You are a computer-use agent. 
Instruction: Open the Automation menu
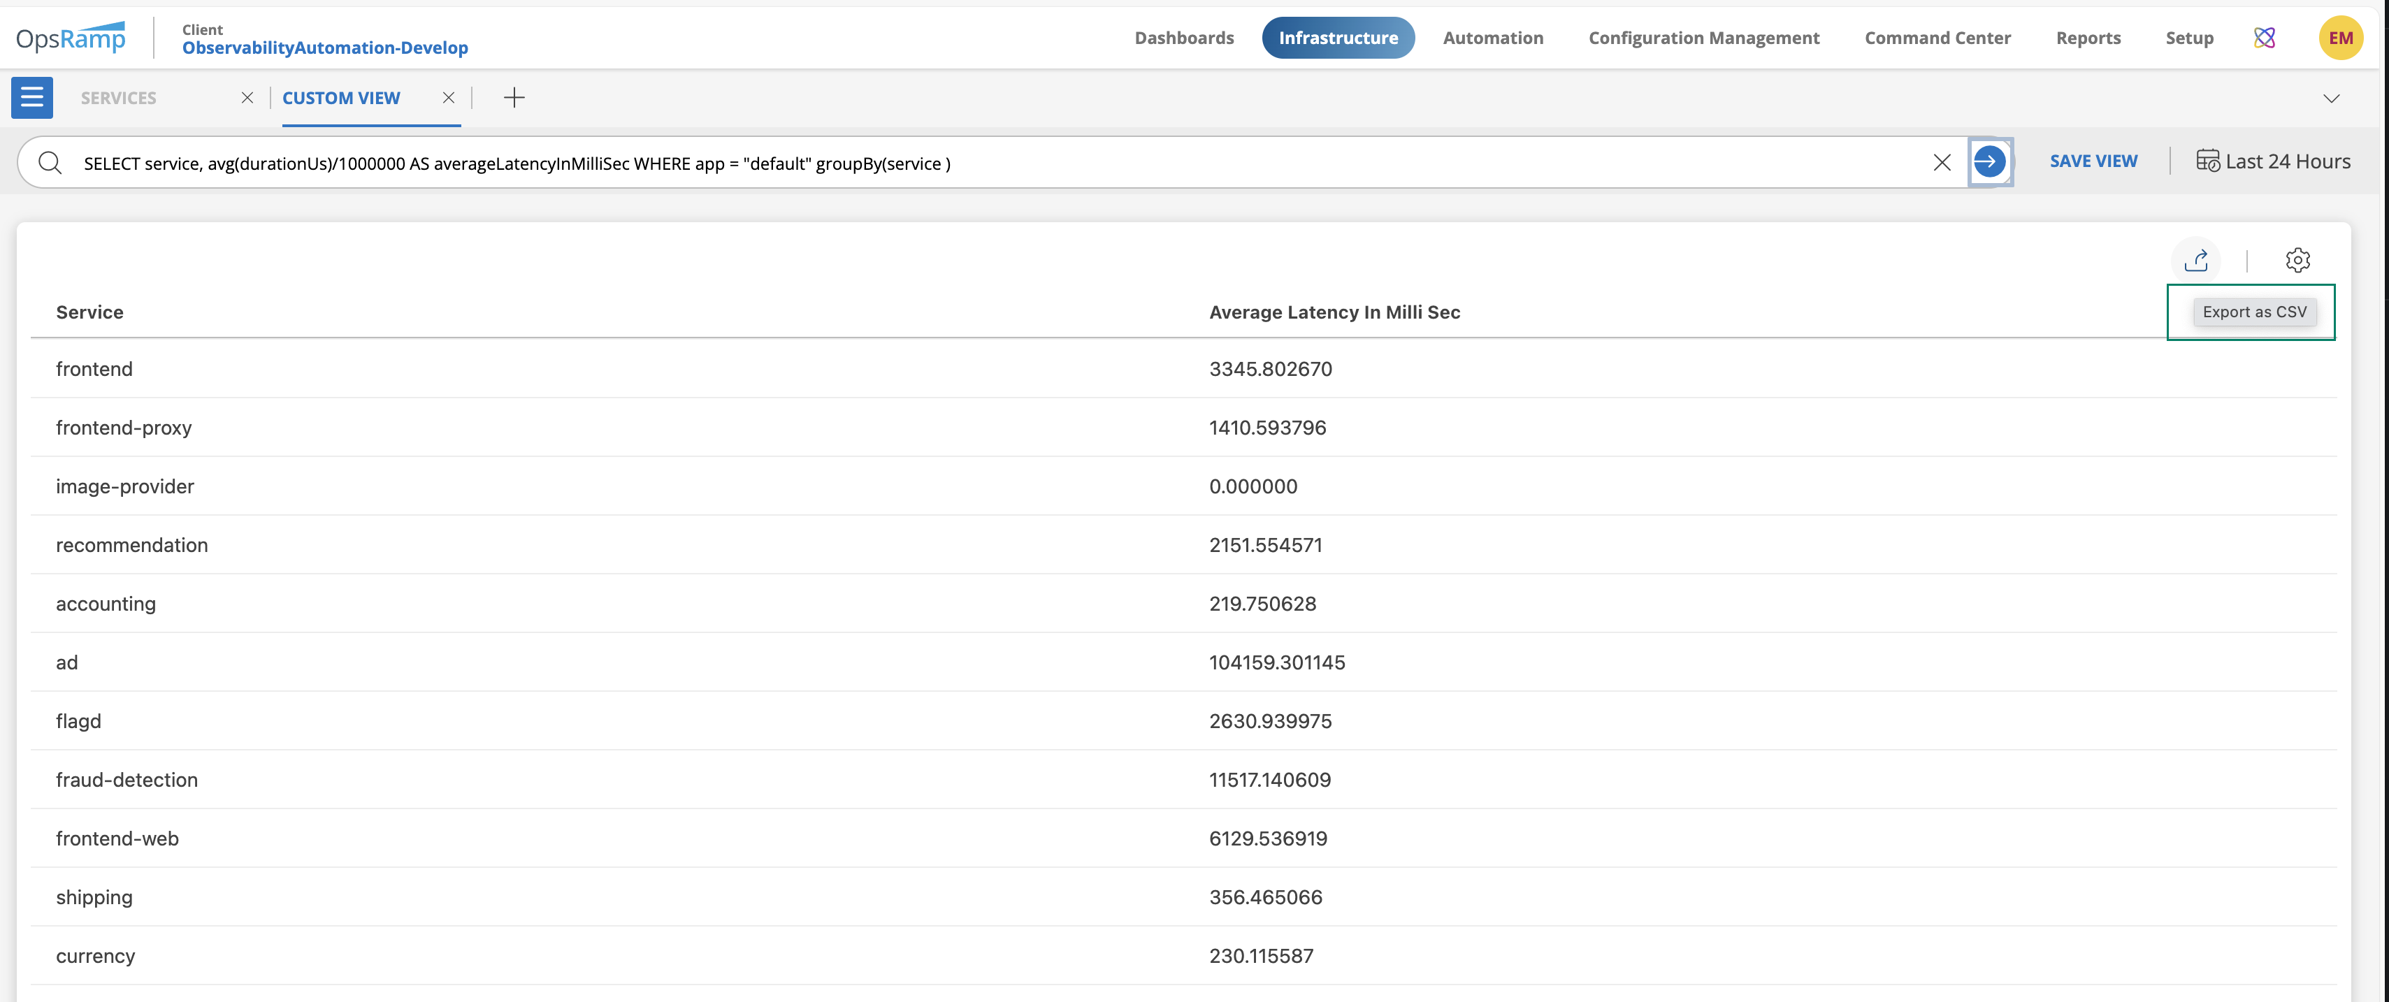1493,38
